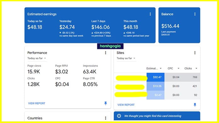
Task: Click VIEW REPORT in Performance card
Action: click(x=36, y=103)
